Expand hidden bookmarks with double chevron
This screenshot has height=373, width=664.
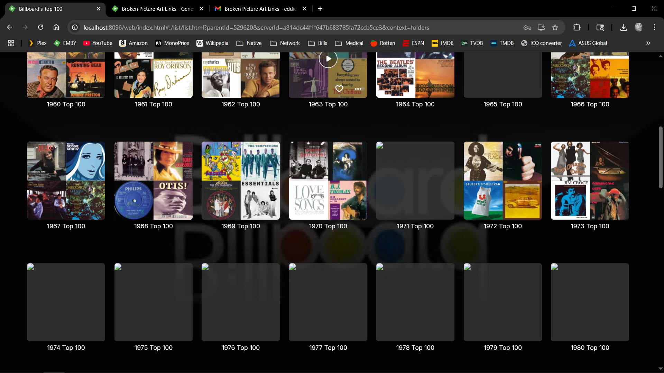(648, 43)
